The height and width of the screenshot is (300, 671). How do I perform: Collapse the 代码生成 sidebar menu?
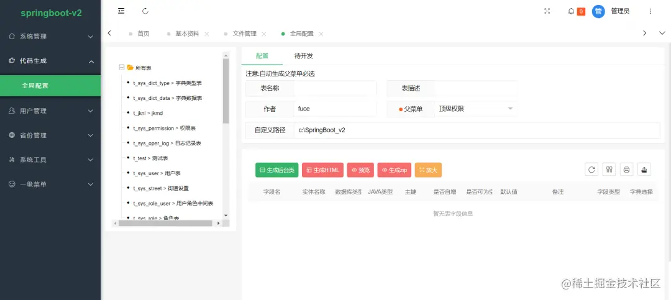[x=50, y=61]
